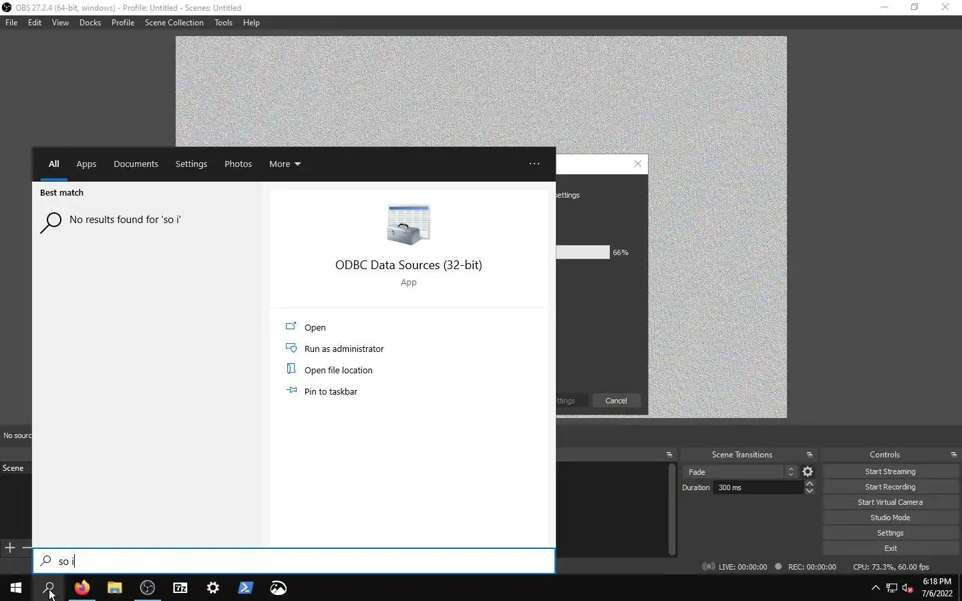Click the transition properties gear icon

coord(807,471)
